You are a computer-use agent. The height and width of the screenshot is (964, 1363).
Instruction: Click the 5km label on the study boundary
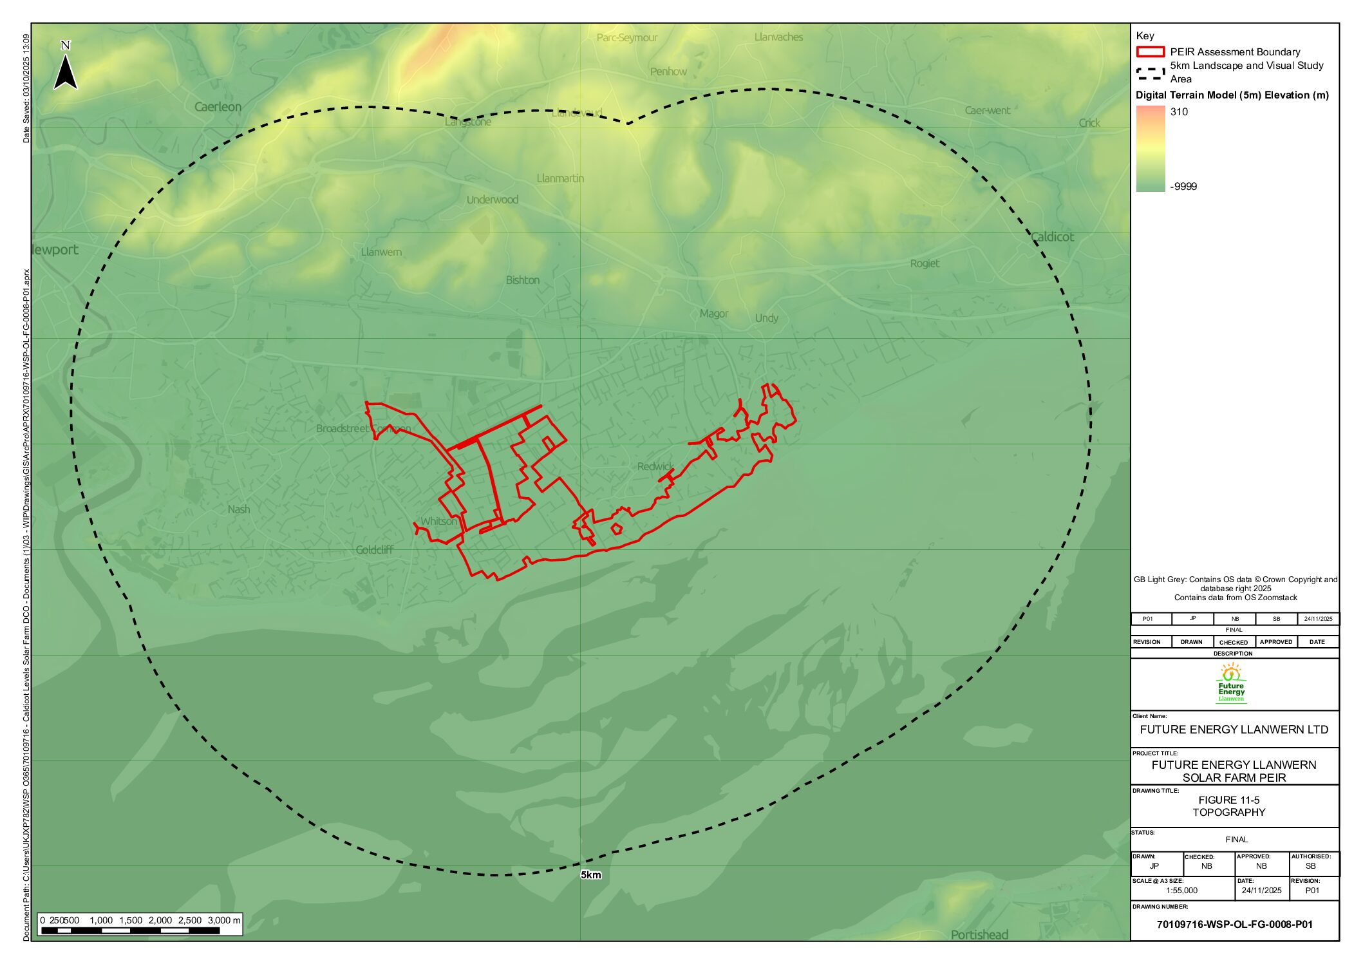[590, 874]
